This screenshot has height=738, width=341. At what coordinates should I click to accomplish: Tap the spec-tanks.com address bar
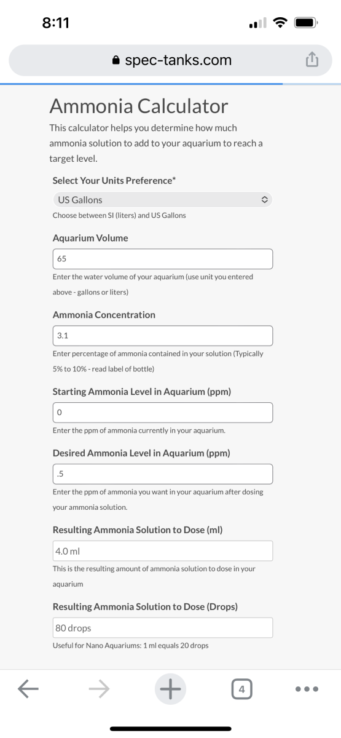pyautogui.click(x=170, y=60)
